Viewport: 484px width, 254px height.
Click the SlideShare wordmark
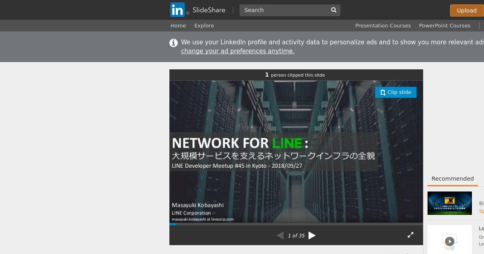(209, 10)
